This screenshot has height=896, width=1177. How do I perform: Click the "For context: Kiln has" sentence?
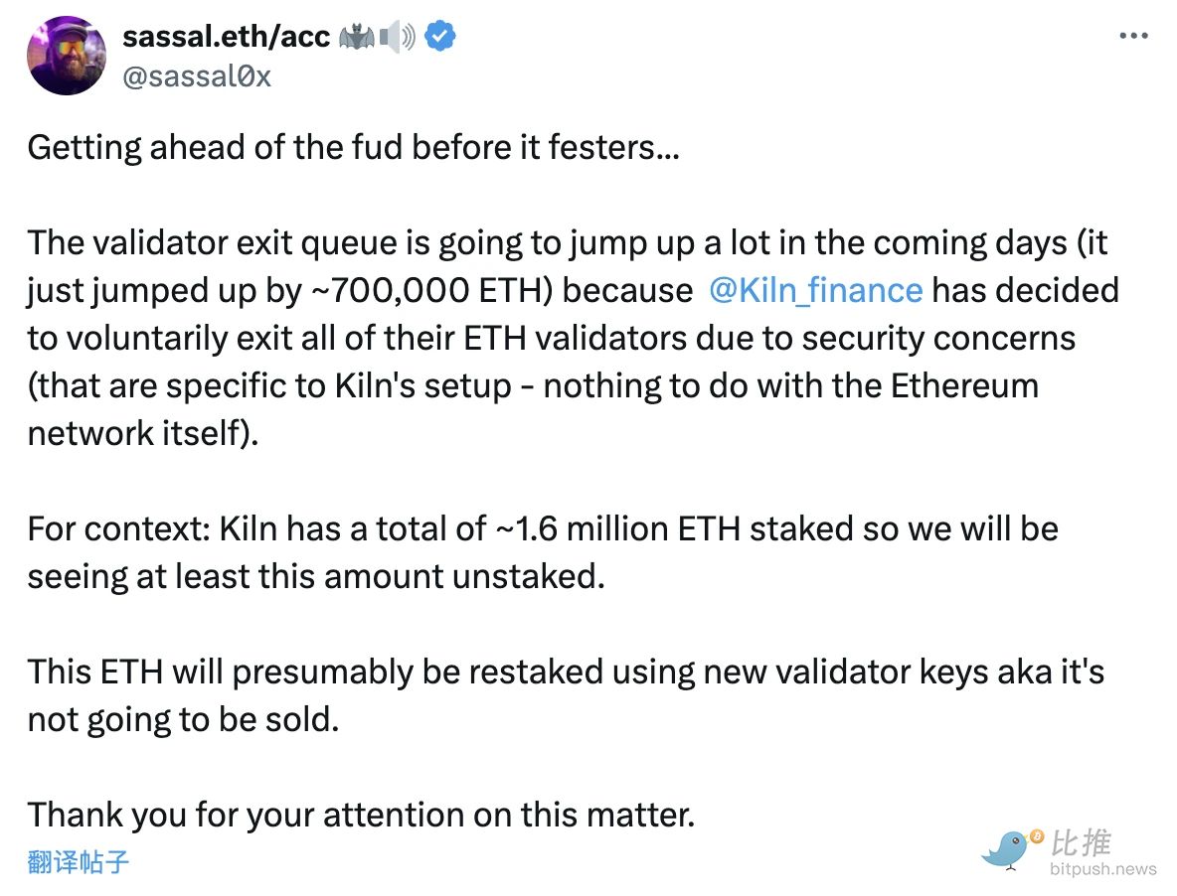coord(199,528)
